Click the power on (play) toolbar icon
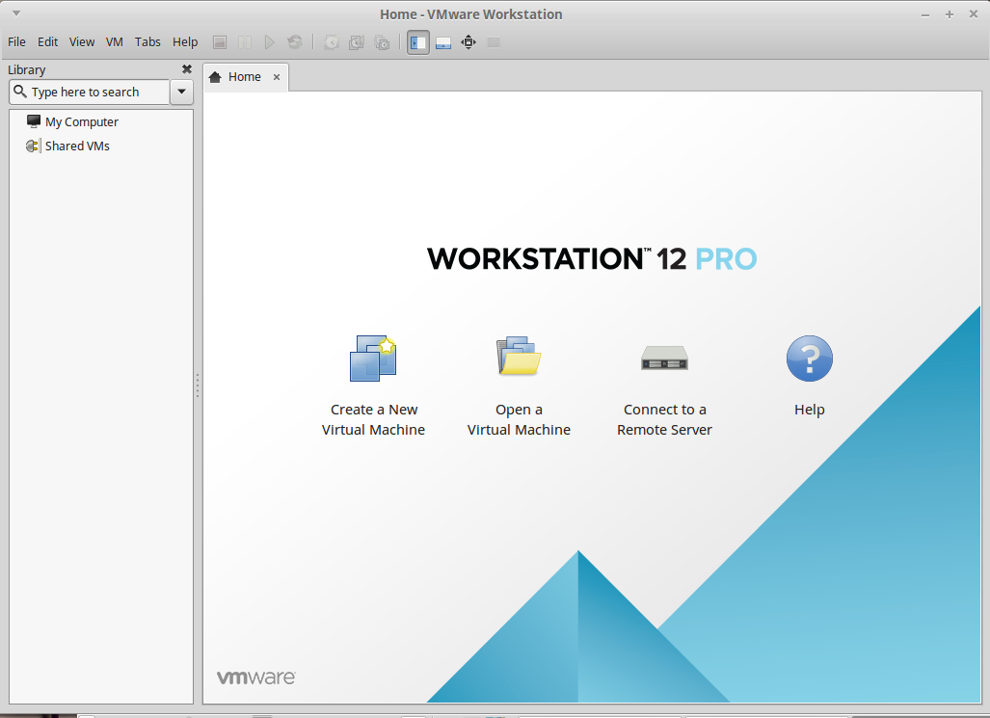The height and width of the screenshot is (718, 990). point(270,42)
